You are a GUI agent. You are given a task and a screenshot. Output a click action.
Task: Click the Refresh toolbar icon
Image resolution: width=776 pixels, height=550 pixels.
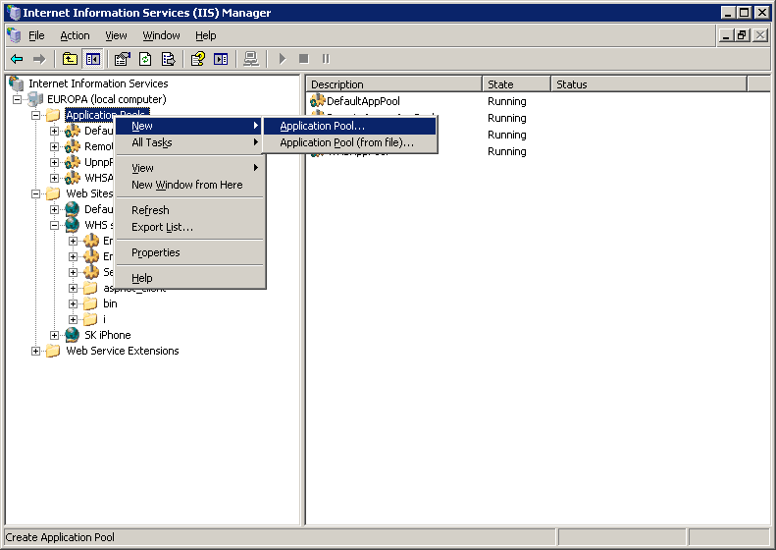pos(145,60)
